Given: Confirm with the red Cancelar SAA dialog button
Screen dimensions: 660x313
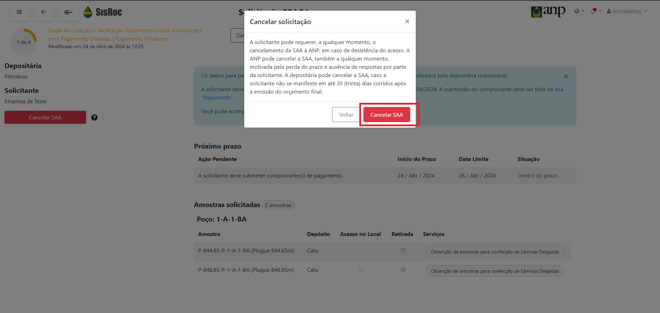Looking at the screenshot, I should point(386,115).
